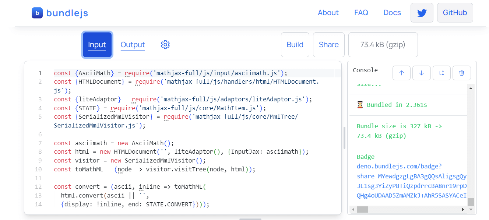The image size is (489, 220).
Task: Click 'HTMLDocument' in line 2 code
Action: (100, 82)
